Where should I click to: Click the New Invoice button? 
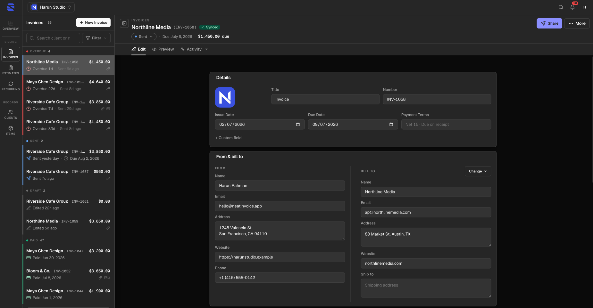click(93, 23)
